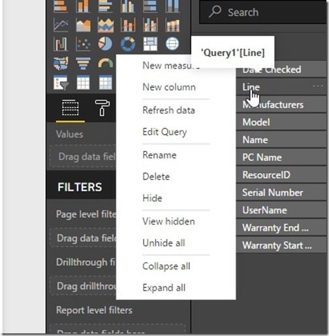
Task: Click Hide in the context menu
Action: point(152,198)
